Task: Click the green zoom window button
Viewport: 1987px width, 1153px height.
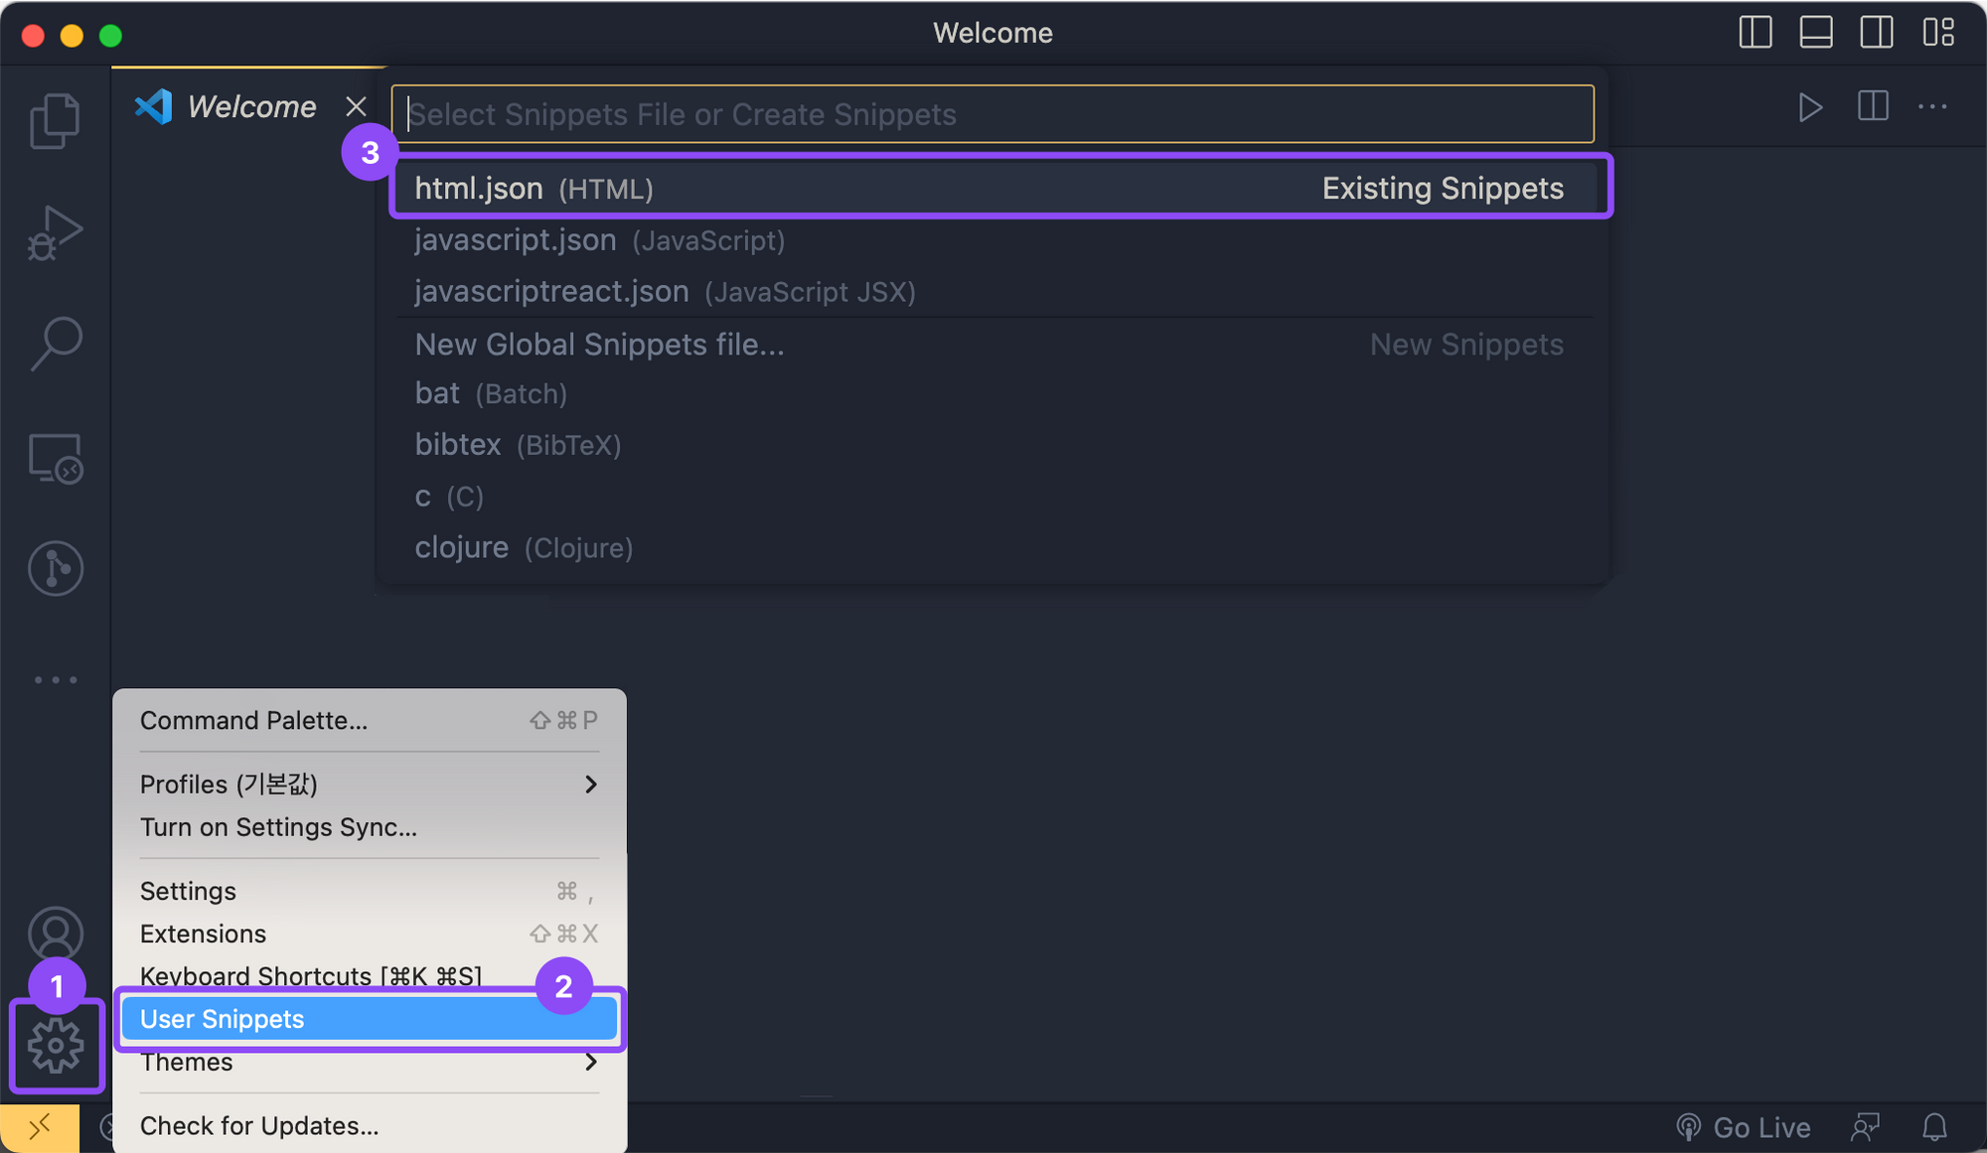Action: [x=110, y=36]
